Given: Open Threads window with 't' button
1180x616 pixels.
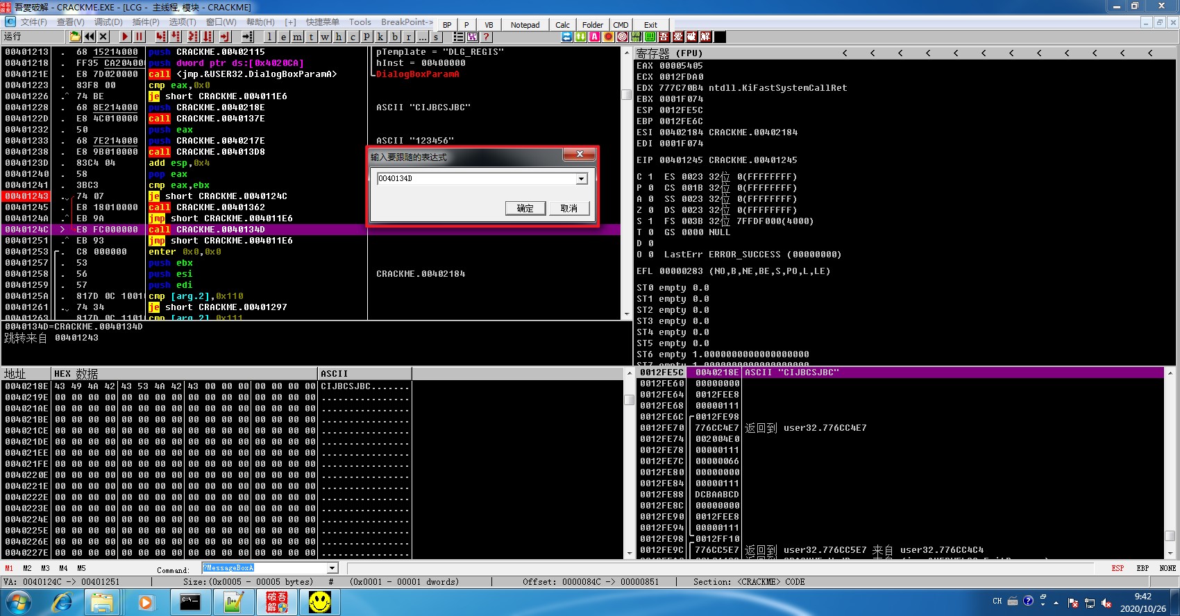Looking at the screenshot, I should click(311, 37).
